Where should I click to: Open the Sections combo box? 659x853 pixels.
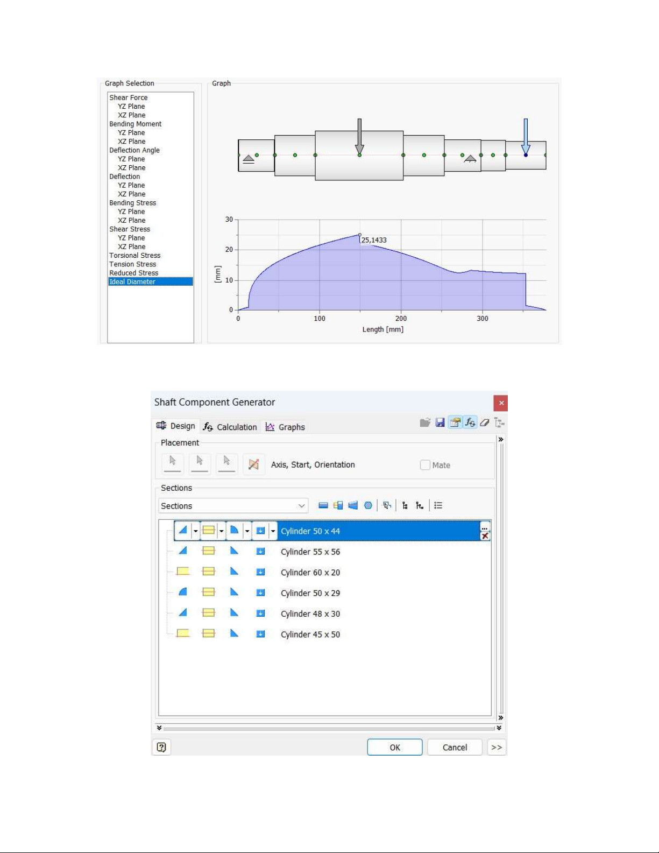[x=233, y=506]
